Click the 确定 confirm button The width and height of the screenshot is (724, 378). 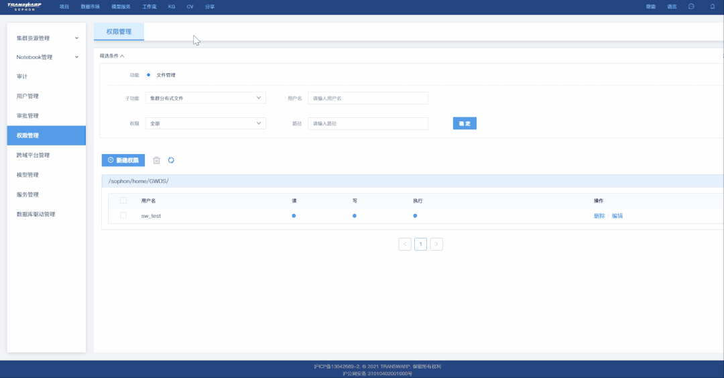465,123
